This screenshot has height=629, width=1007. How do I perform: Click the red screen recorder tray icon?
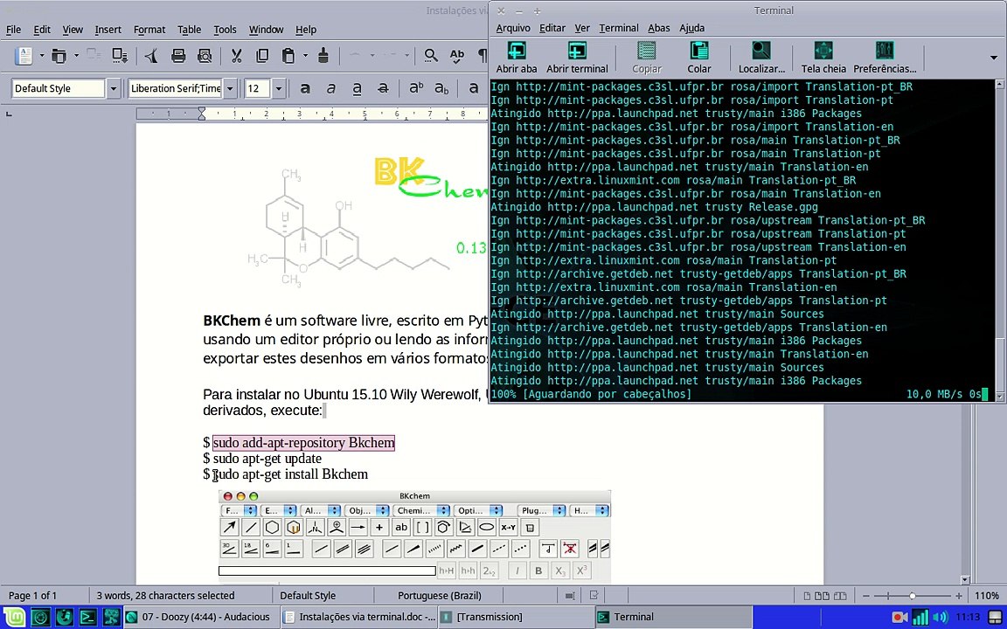(899, 617)
